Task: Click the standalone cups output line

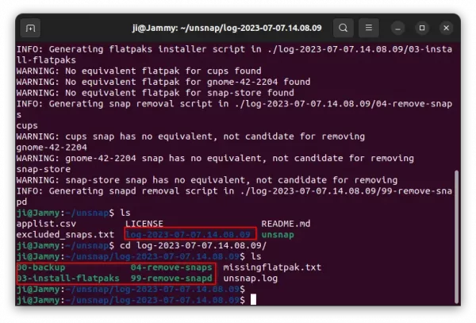Action: pyautogui.click(x=27, y=125)
